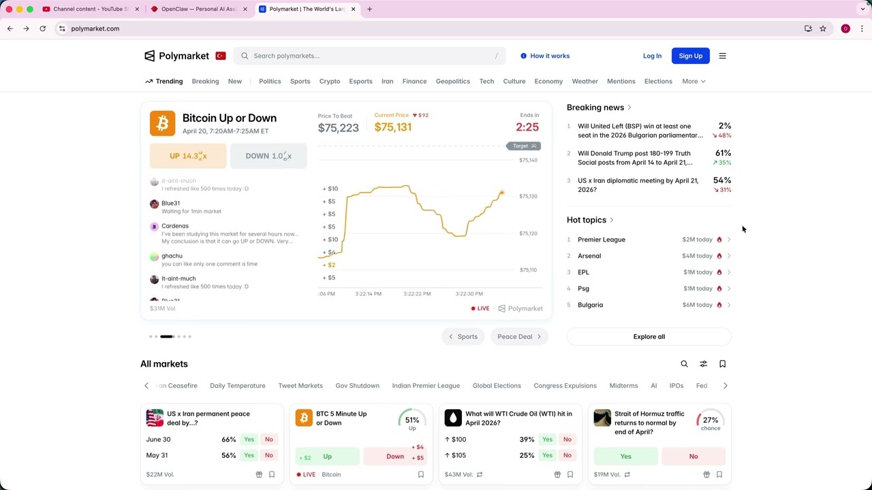Viewport: 872px width, 490px height.
Task: Click gift icon on US x Iran peace card
Action: [259, 474]
